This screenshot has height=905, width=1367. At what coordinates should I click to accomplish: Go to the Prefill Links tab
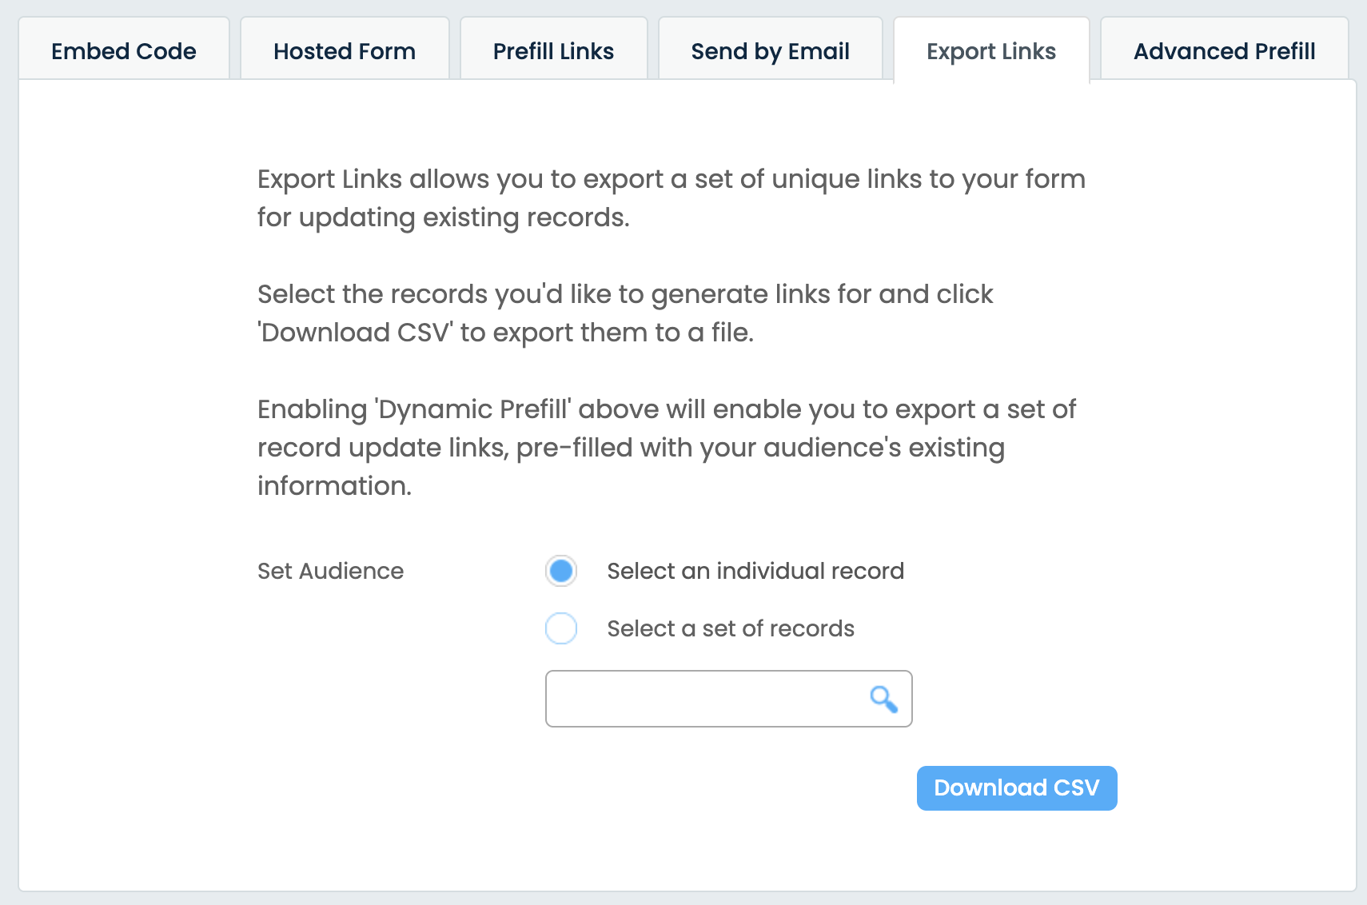click(x=553, y=51)
